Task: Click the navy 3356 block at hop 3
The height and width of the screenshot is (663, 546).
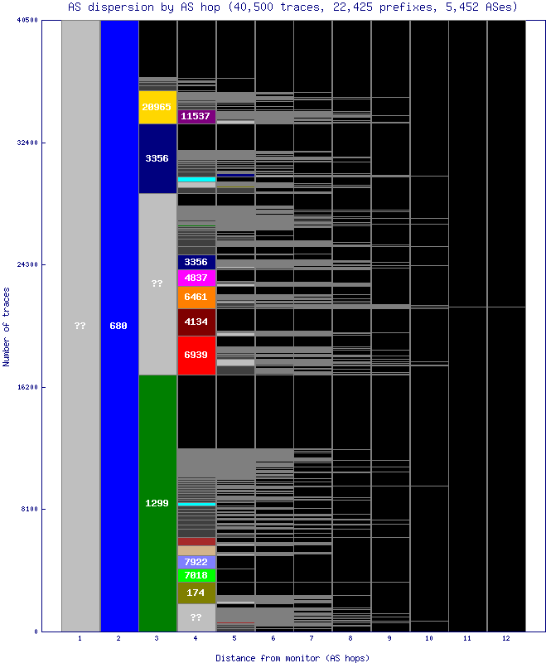Action: coord(157,158)
